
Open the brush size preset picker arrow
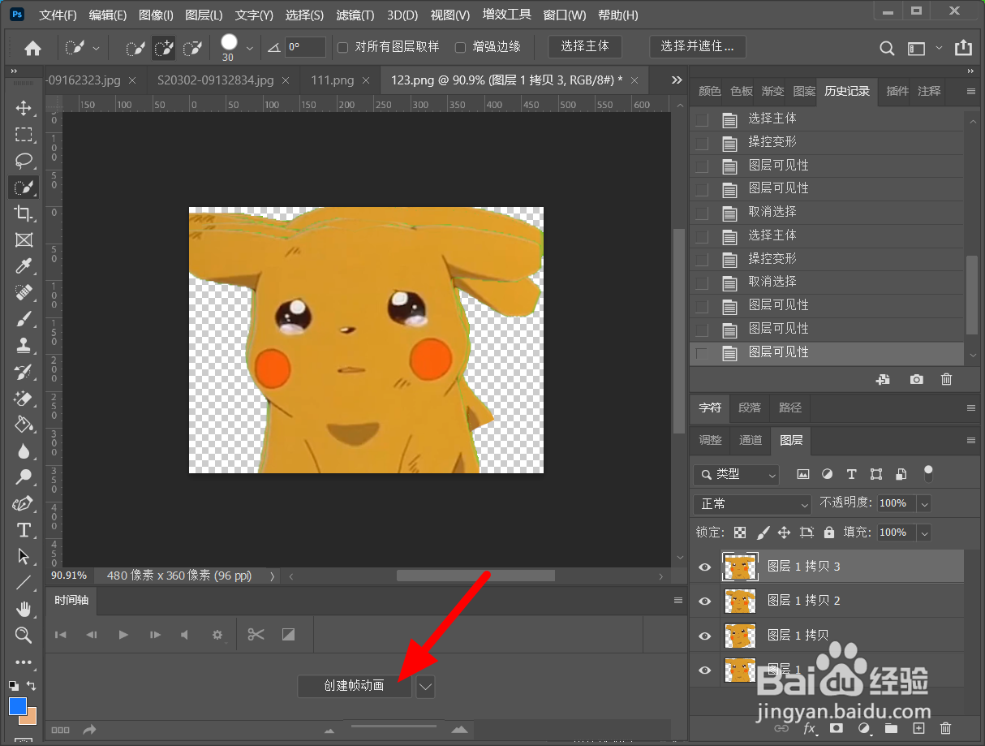(x=249, y=48)
